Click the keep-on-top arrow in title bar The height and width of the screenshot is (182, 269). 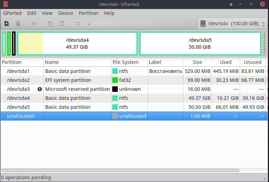click(x=231, y=4)
